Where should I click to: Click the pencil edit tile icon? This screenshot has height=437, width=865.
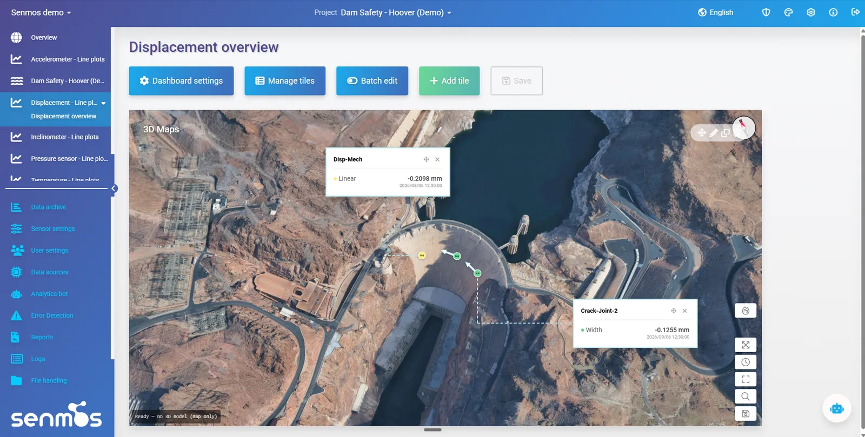pyautogui.click(x=714, y=132)
